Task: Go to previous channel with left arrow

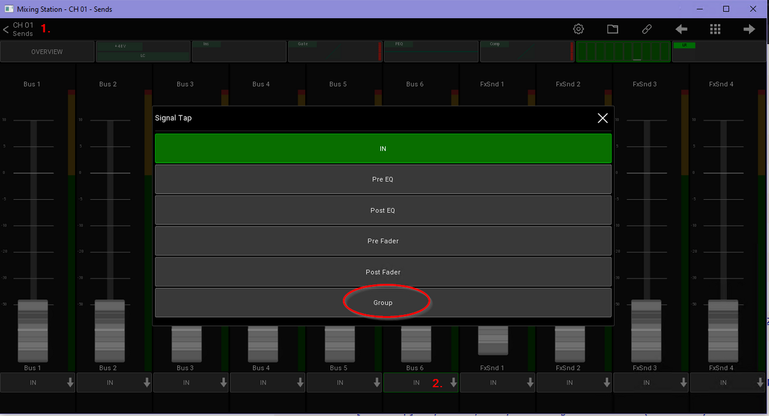Action: [x=681, y=29]
